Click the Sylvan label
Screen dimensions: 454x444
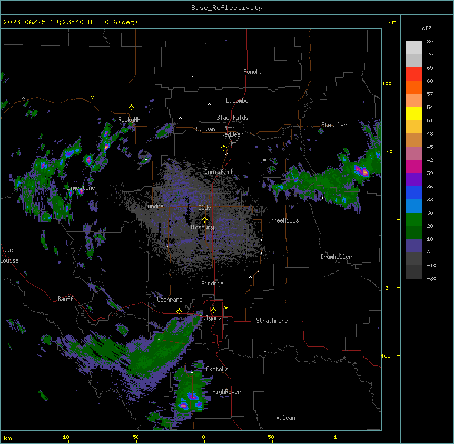point(205,129)
